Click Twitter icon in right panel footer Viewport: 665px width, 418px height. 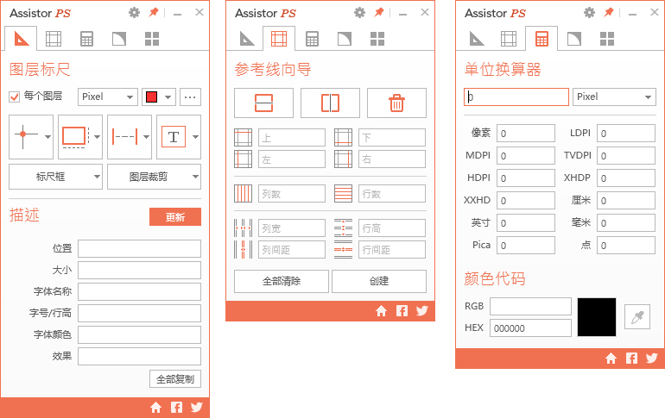(652, 359)
